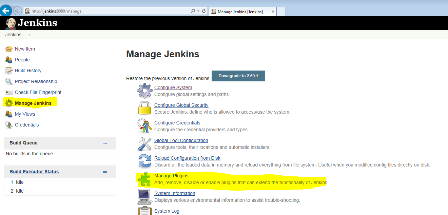
Task: Click the Build History notepad icon
Action: click(x=9, y=71)
